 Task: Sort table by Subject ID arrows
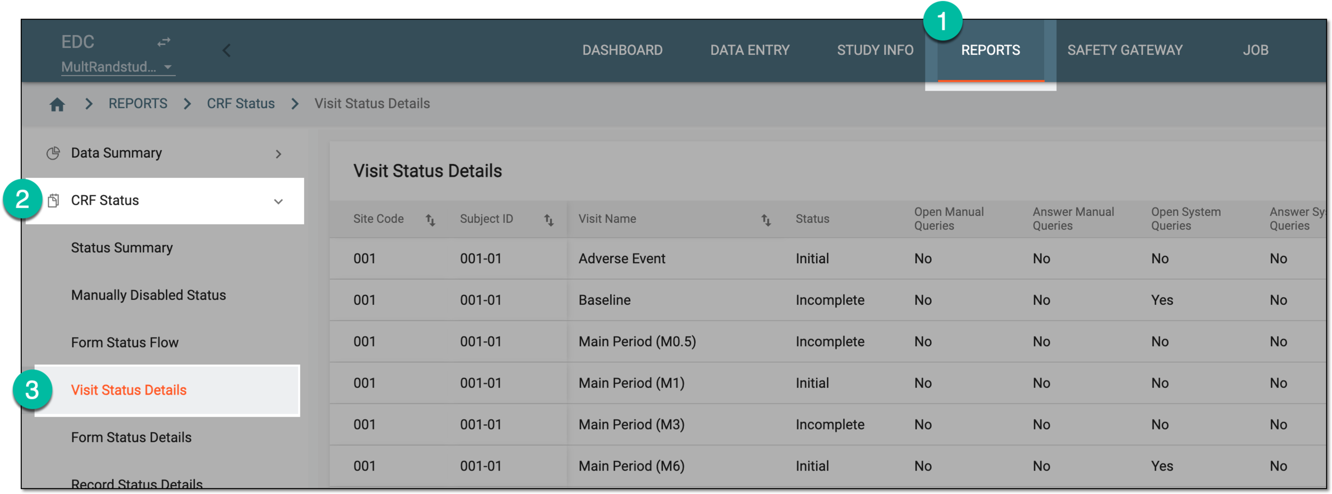click(549, 220)
